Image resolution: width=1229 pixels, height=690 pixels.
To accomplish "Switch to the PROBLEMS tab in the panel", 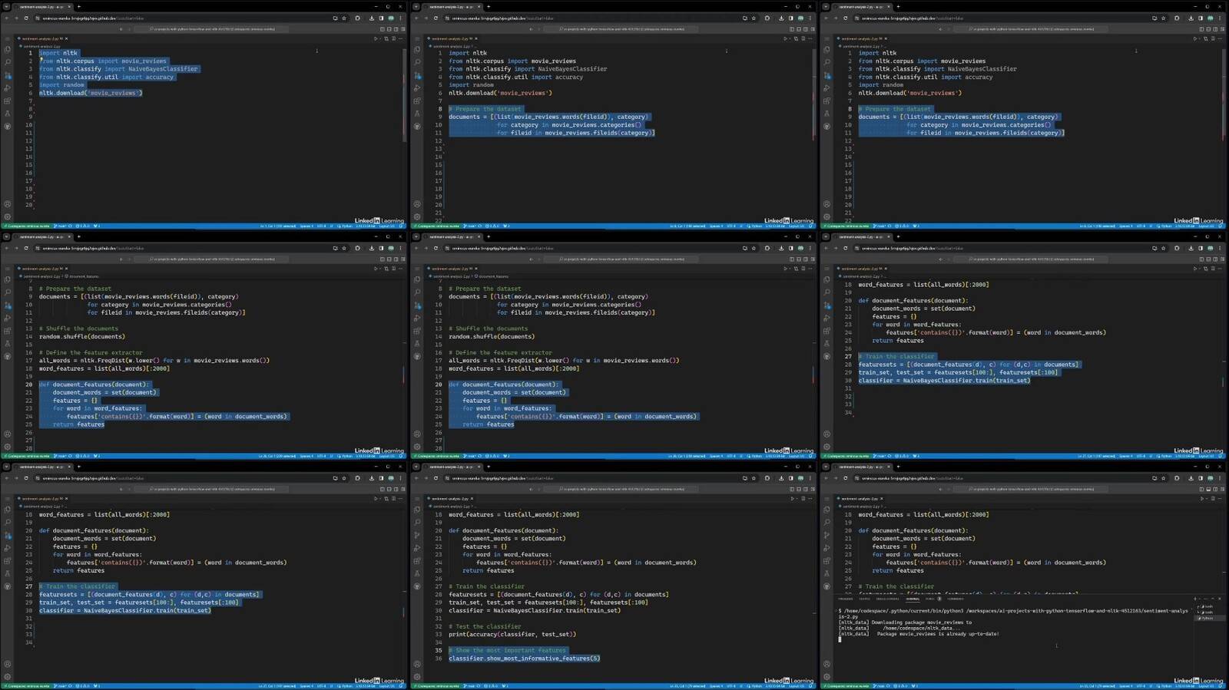I will [846, 599].
